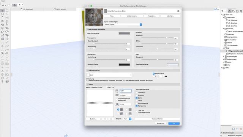The width and height of the screenshot is (243, 137).
Task: Collapse the Ausrichtung nach Licht section
Action: coord(87,29)
